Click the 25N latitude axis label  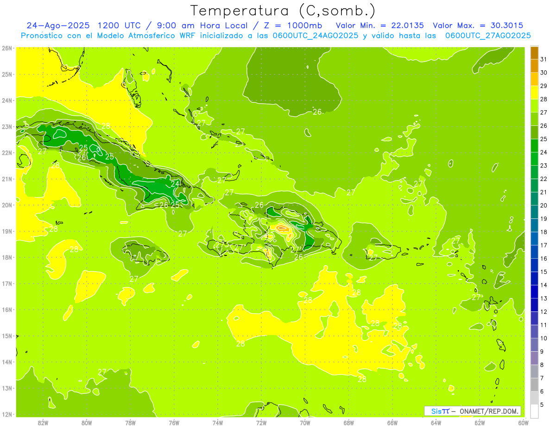click(x=7, y=74)
